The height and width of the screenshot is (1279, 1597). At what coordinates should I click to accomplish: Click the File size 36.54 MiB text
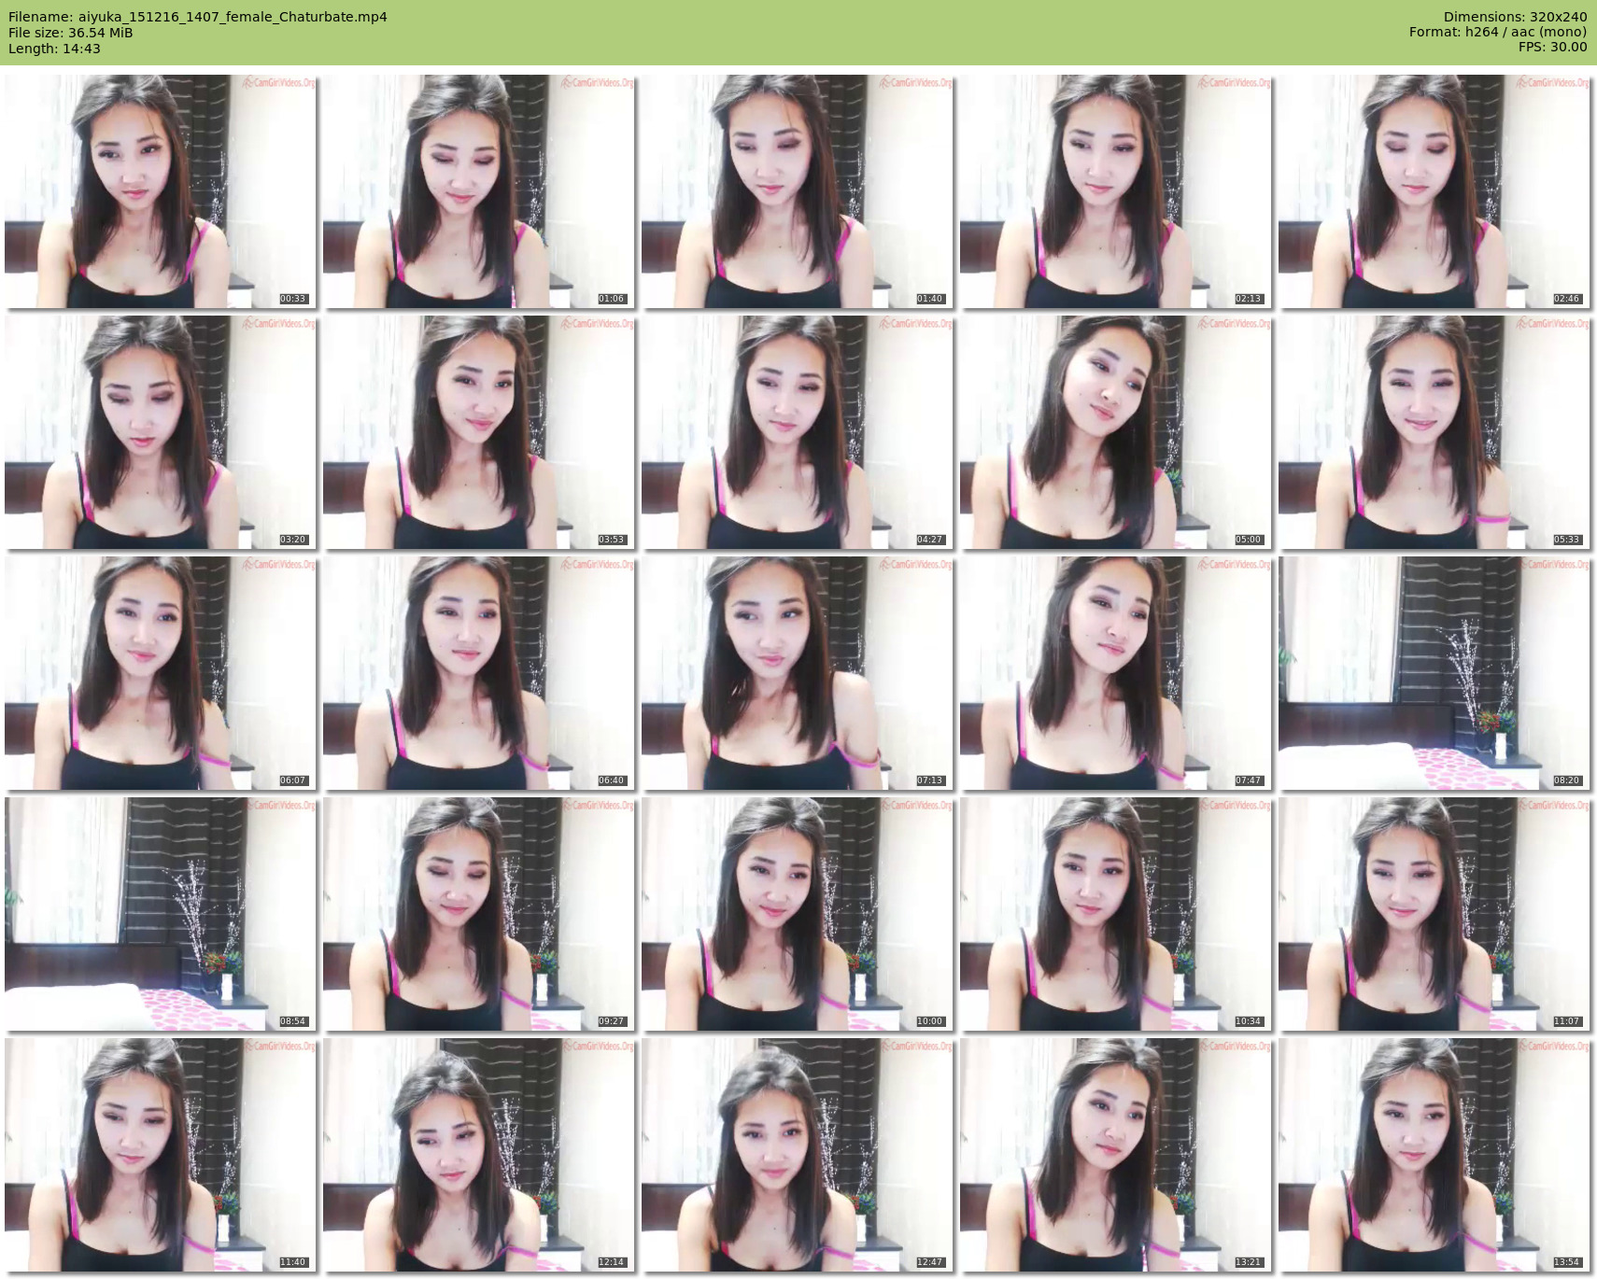tap(71, 33)
